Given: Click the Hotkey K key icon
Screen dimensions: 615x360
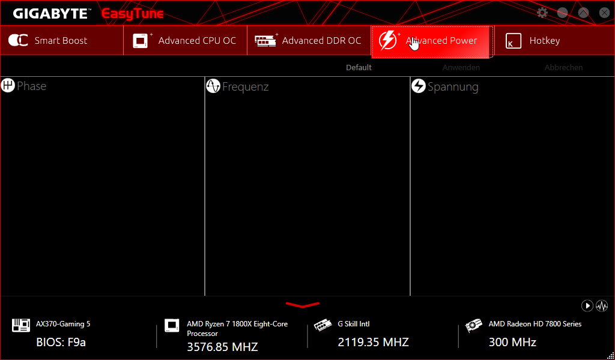Looking at the screenshot, I should (x=514, y=41).
